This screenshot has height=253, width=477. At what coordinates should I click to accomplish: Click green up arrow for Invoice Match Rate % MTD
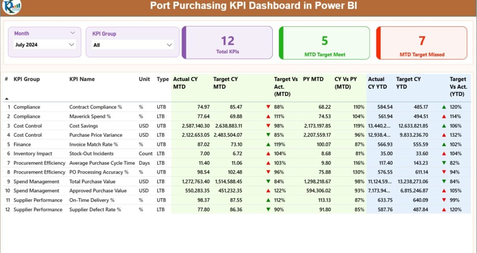click(x=268, y=144)
